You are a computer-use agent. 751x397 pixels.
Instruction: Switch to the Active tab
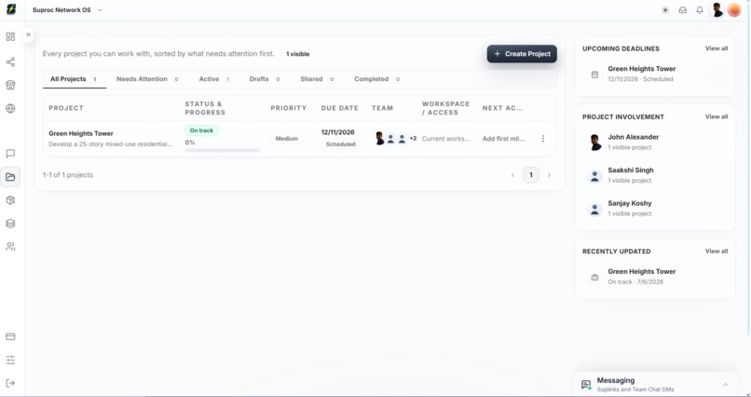coord(215,79)
